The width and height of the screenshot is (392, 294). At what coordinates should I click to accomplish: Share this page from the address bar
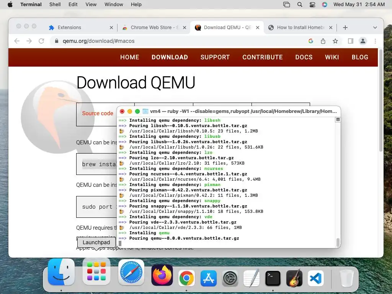pos(323,41)
